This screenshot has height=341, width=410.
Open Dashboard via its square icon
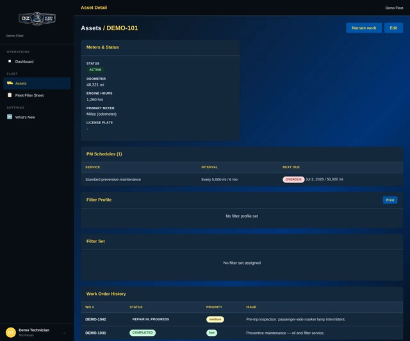click(10, 61)
